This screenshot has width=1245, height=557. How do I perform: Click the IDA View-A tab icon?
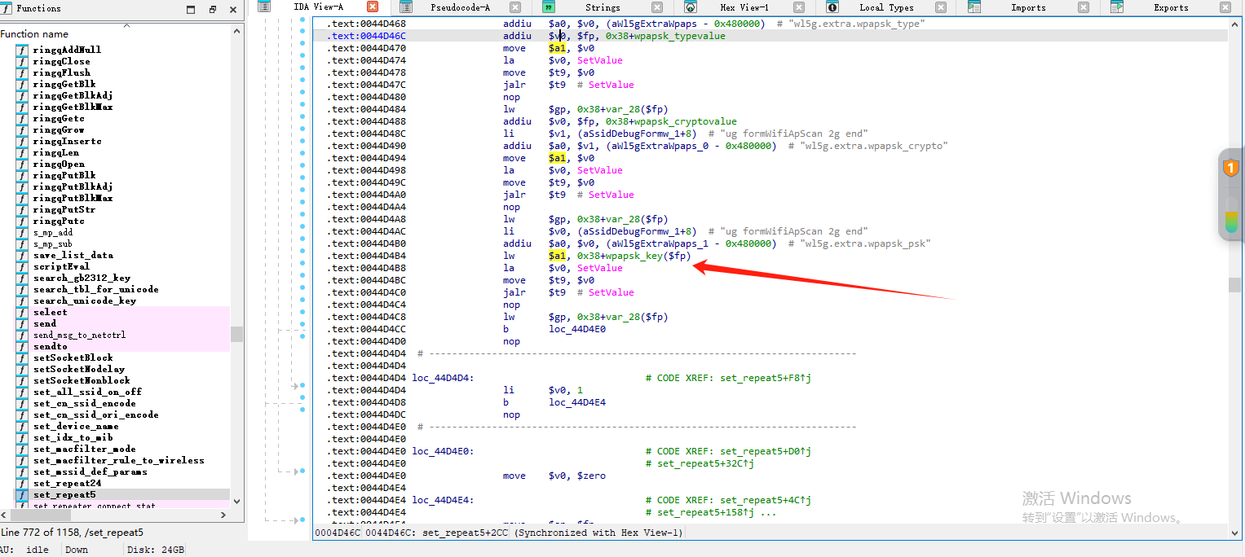tap(264, 7)
